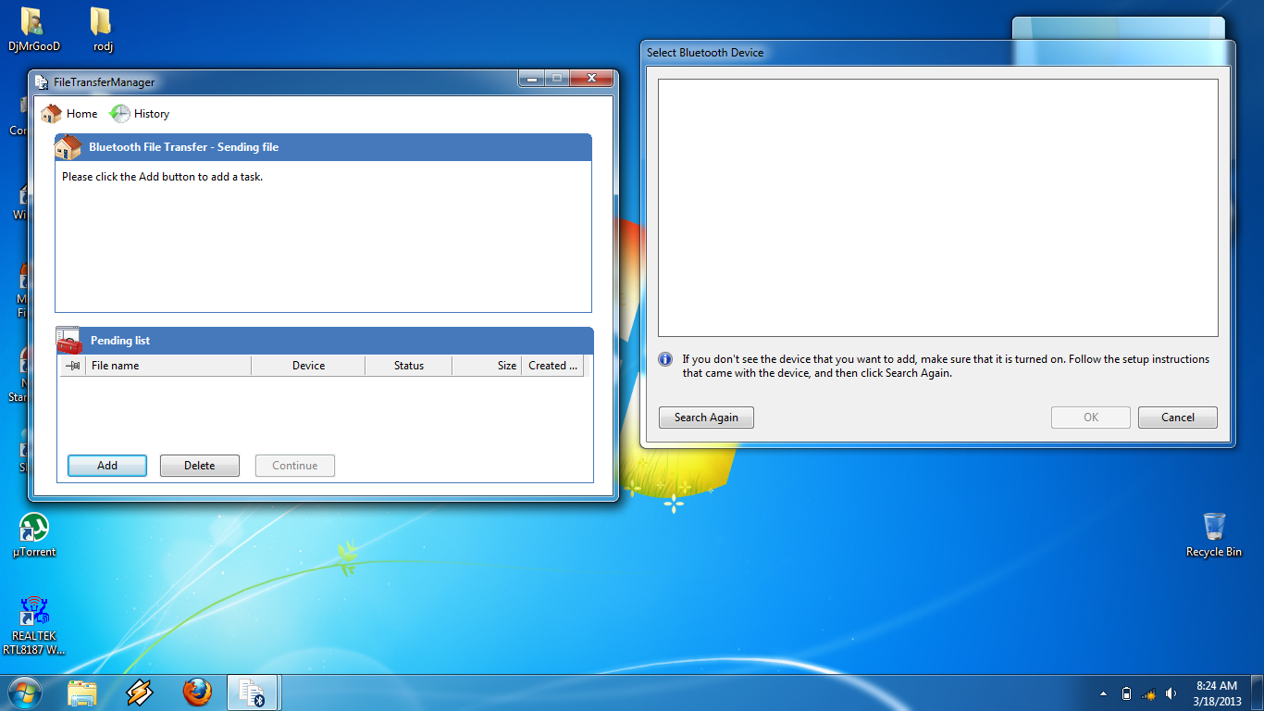Viewport: 1264px width, 711px height.
Task: Click the Continue button
Action: pyautogui.click(x=295, y=466)
